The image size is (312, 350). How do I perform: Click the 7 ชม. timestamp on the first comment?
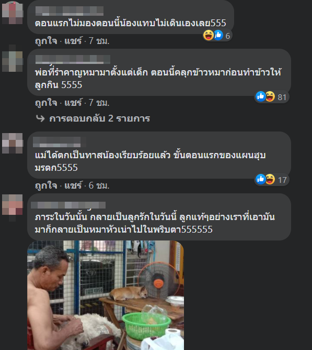(99, 41)
